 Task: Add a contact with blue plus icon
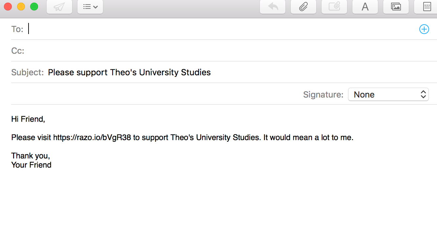point(424,29)
